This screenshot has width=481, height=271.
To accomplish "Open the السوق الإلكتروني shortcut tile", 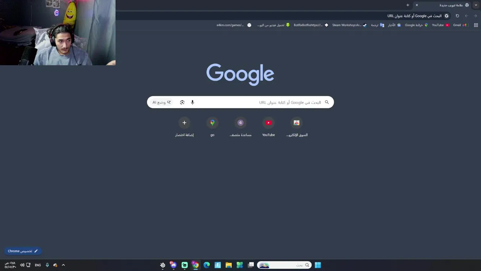I will point(296,127).
